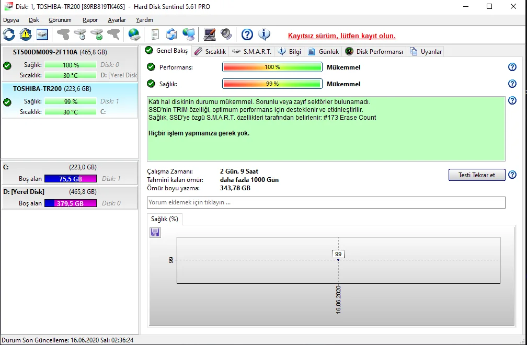527x345 pixels.
Task: Click the disk-with-clock test toolbar icon
Action: pyautogui.click(x=80, y=34)
